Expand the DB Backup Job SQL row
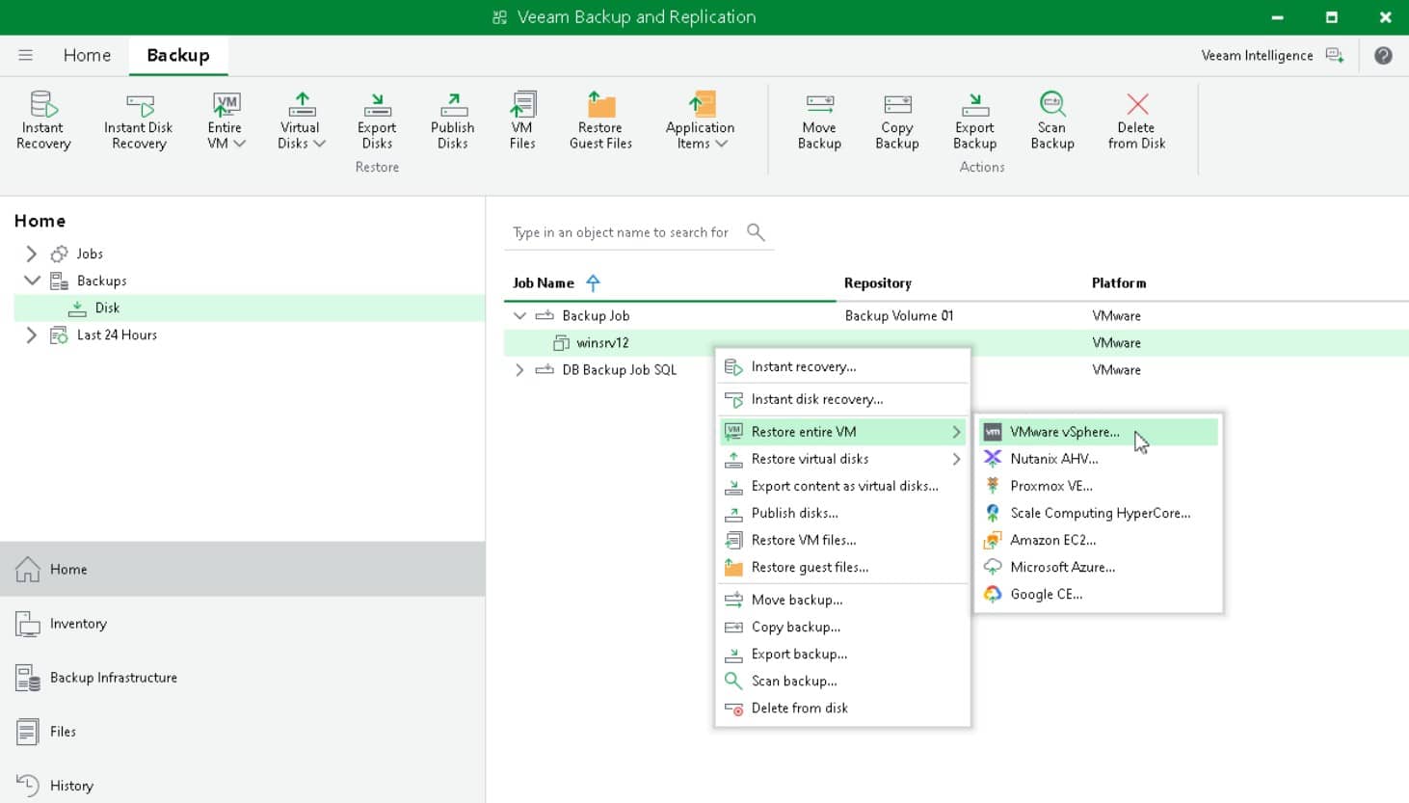This screenshot has width=1409, height=803. 519,370
